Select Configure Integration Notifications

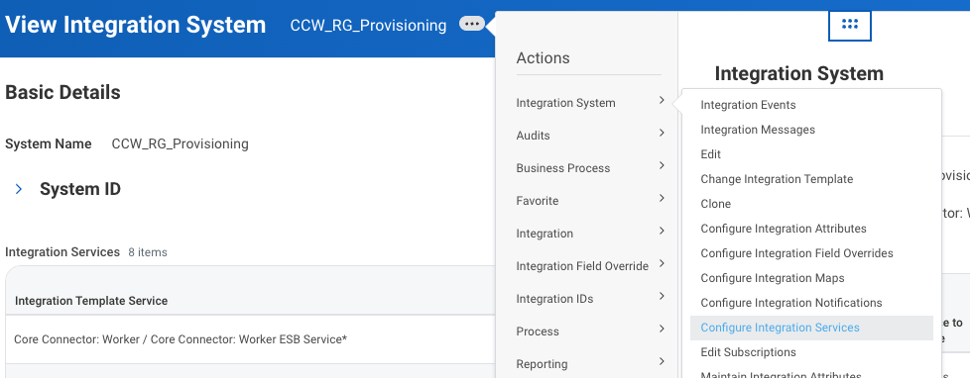click(x=791, y=303)
